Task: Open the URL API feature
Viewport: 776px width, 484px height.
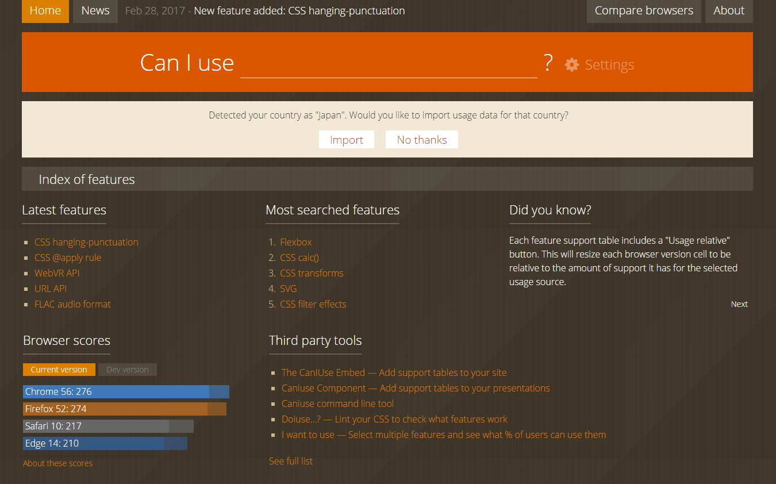Action: pos(51,289)
